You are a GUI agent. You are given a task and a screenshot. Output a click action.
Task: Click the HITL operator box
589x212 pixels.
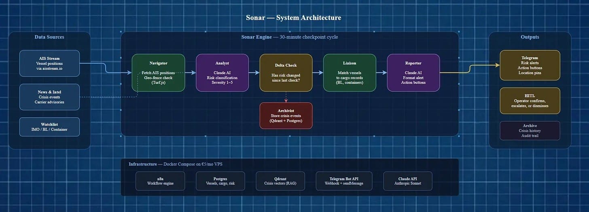tap(530, 100)
